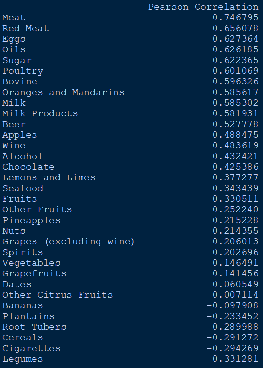Screen dimensions: 263x368
Task: Select the Oranges and Mandarins label
Action: (64, 92)
